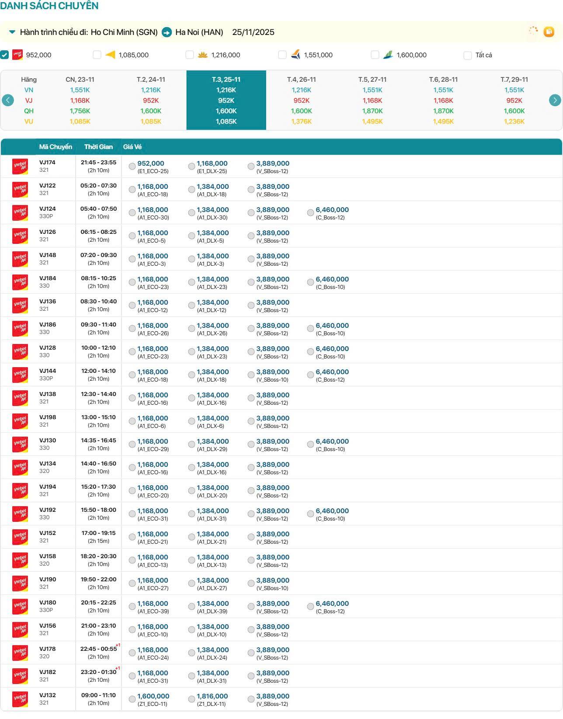Click the 'Giá Vé' column header
This screenshot has width=563, height=719.
pyautogui.click(x=132, y=147)
